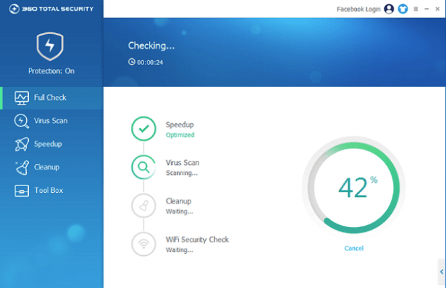Click the Speedup rocket icon in sidebar

pyautogui.click(x=21, y=144)
